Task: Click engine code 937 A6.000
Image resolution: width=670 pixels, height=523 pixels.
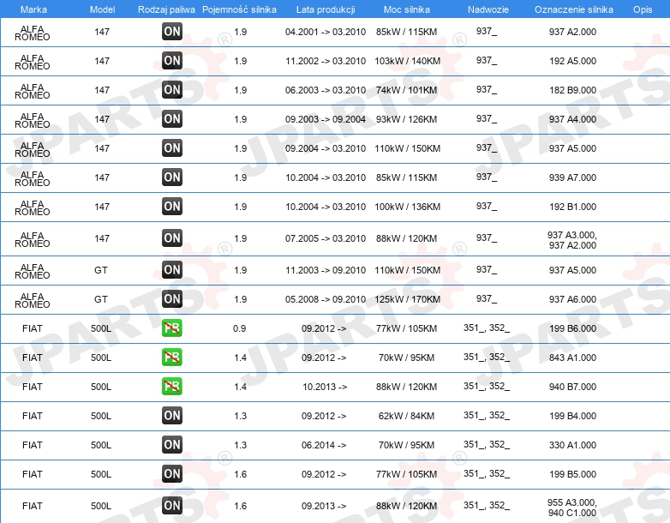Action: coord(572,299)
